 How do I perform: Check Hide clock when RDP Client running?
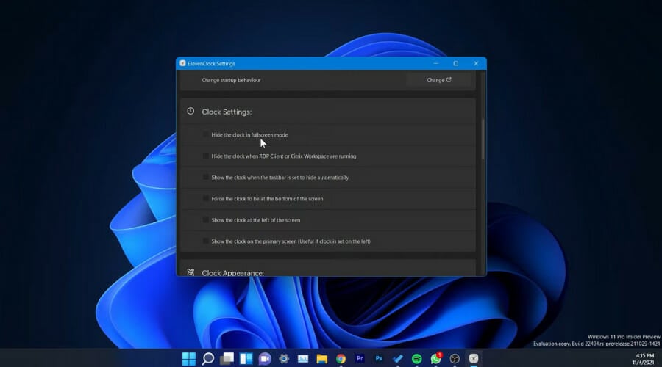[x=206, y=156]
